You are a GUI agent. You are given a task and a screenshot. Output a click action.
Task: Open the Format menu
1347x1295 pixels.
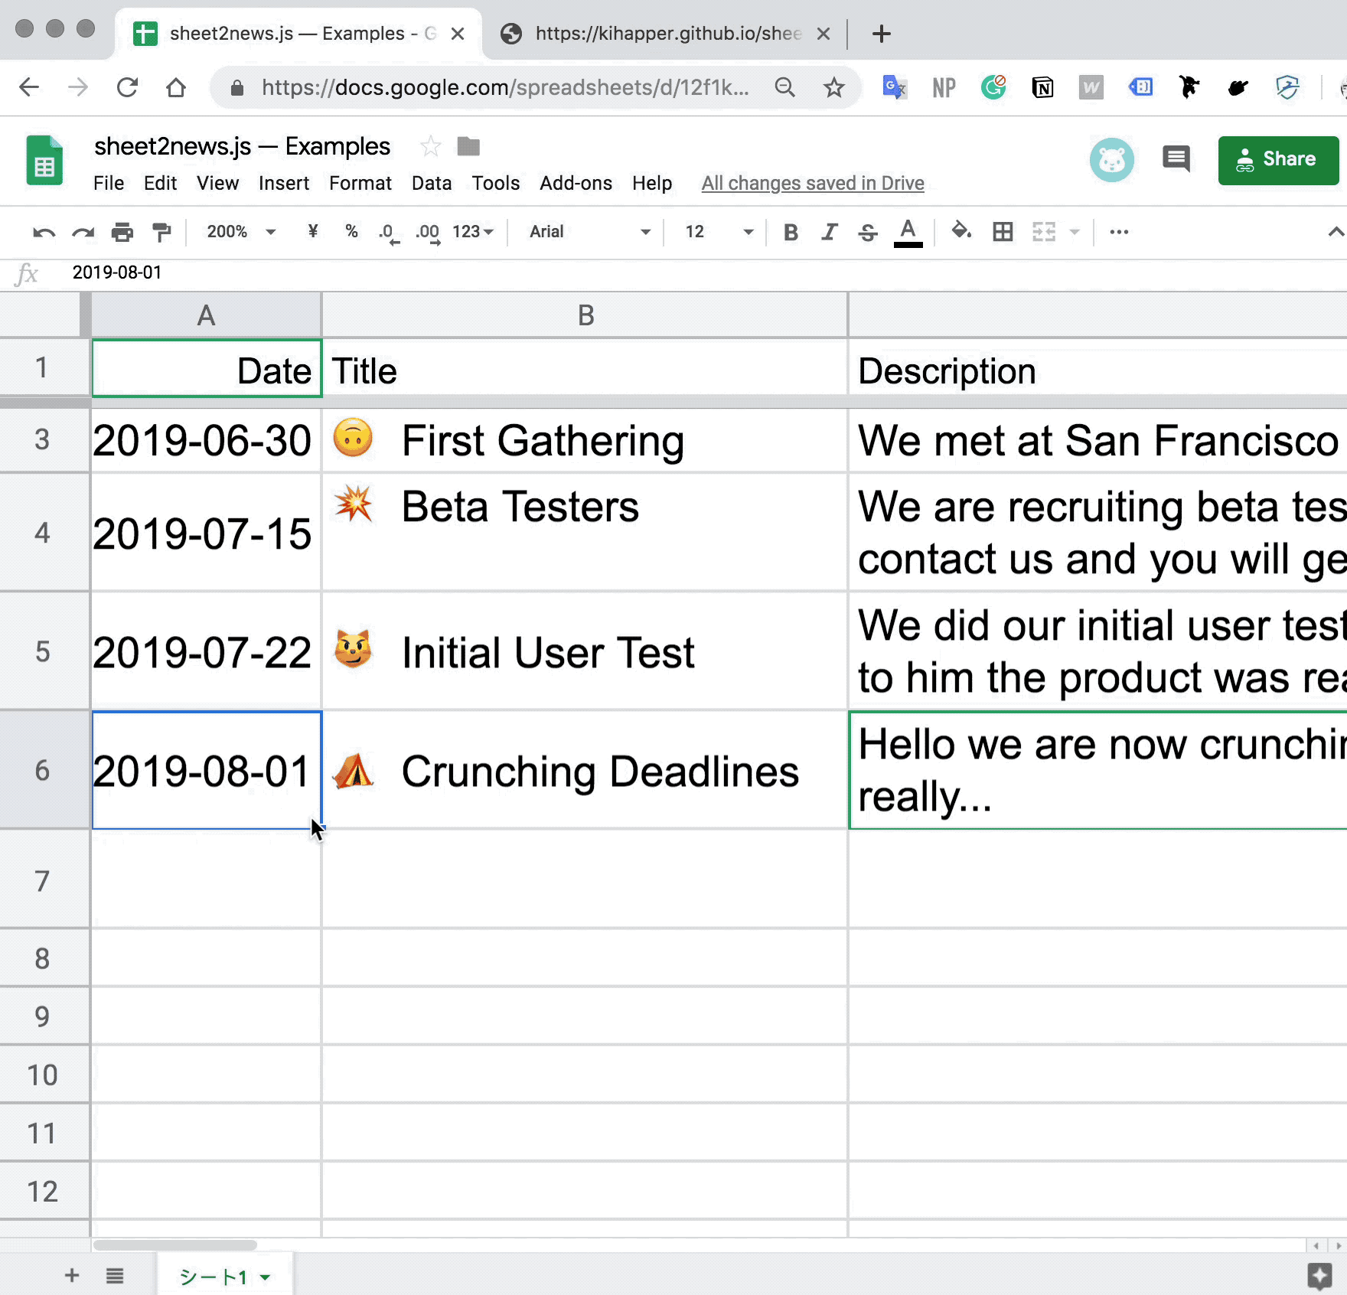(x=360, y=184)
